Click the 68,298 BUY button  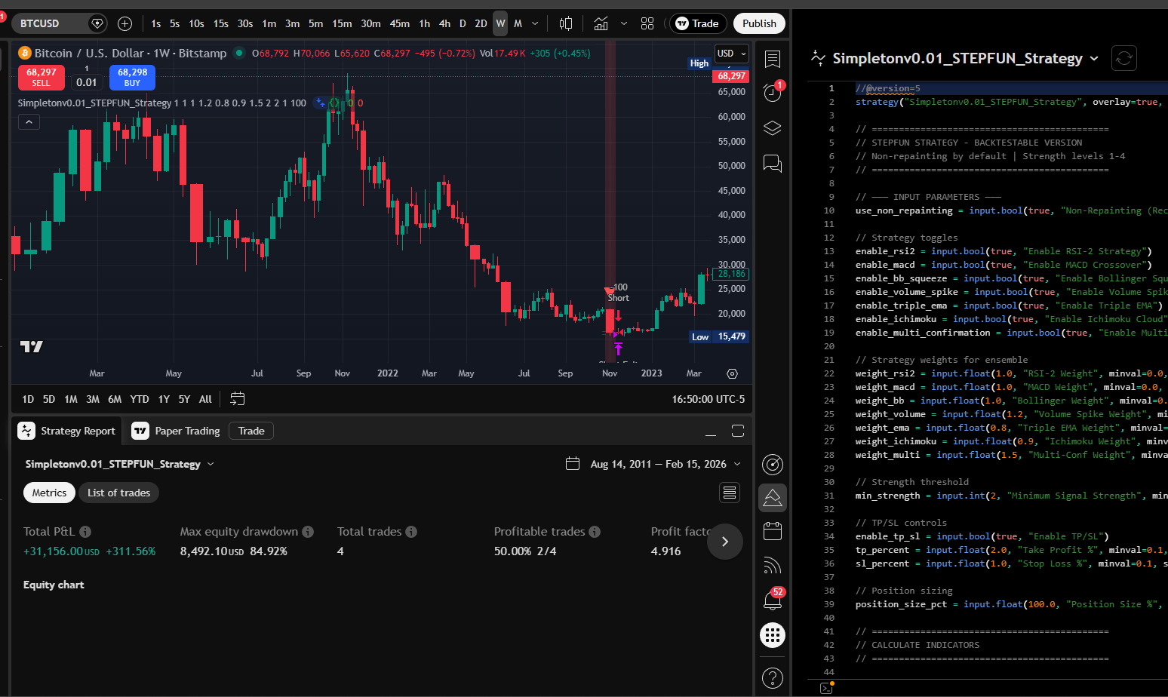point(132,77)
